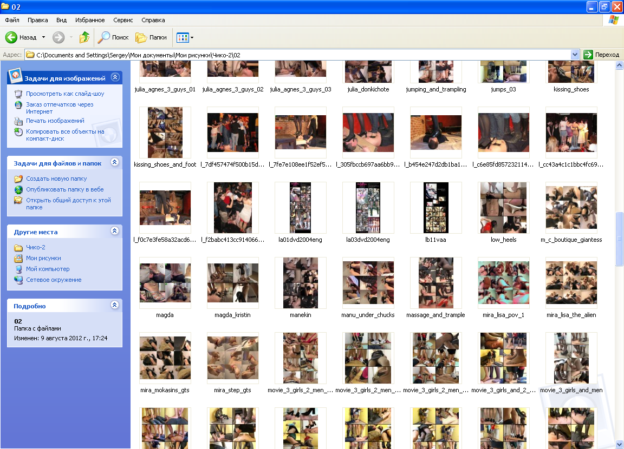Open the Правка menu

click(38, 20)
